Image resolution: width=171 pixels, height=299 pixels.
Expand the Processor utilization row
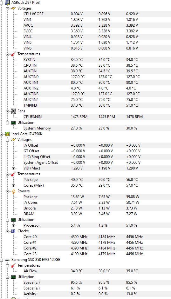tap(13, 226)
